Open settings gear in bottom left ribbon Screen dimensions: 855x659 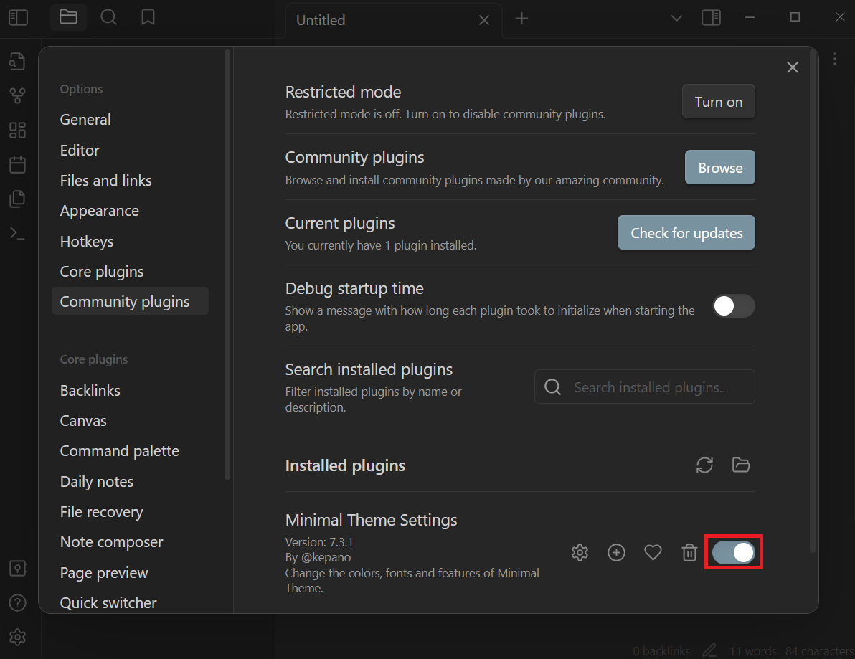click(x=17, y=637)
